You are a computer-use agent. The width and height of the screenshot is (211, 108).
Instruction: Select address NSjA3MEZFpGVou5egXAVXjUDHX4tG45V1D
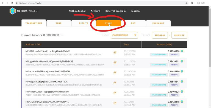pos(47,102)
